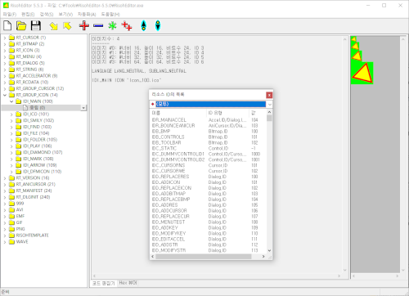
Task: Select the RT_STRING (6) tree item
Action: click(29, 70)
